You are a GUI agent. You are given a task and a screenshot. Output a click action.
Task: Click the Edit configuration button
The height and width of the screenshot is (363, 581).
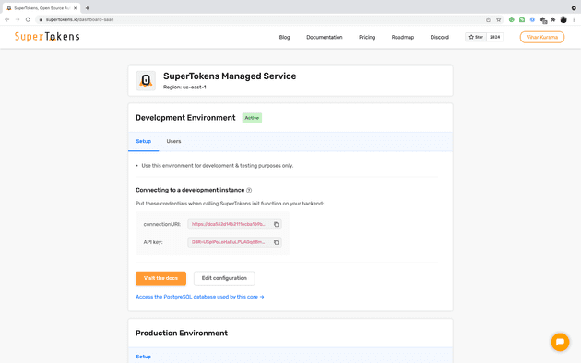[224, 278]
